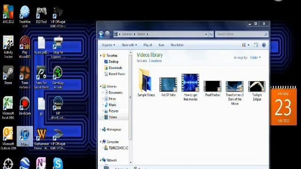The width and height of the screenshot is (301, 169).
Task: Create a New folder
Action: [177, 45]
